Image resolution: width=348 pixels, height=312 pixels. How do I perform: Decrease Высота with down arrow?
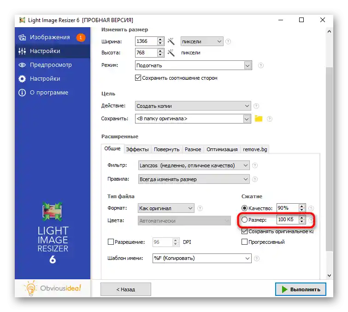point(160,55)
